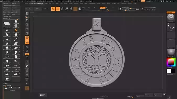Viewport: 177px width, 99px height.
Task: Select the Zoom canvas icon below Scroll
Action: [x=27, y=24]
